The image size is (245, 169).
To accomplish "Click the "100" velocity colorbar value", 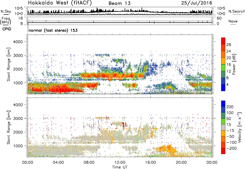I will pyautogui.click(x=230, y=113).
